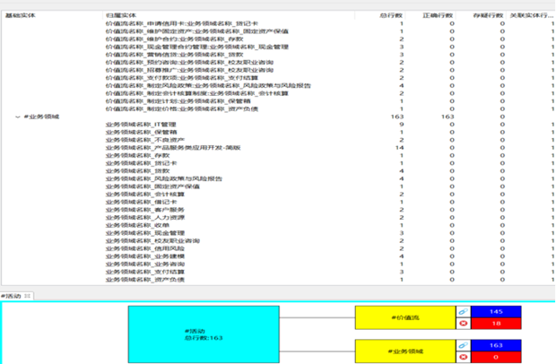
Task: Click the 基础实体 column header
Action: [x=20, y=16]
